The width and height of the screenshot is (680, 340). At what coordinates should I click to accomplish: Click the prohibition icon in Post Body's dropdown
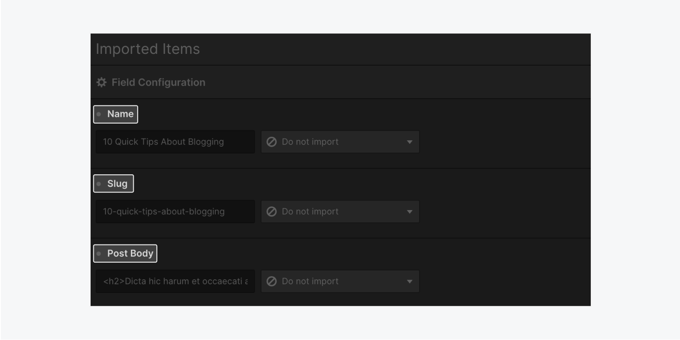[x=271, y=281]
